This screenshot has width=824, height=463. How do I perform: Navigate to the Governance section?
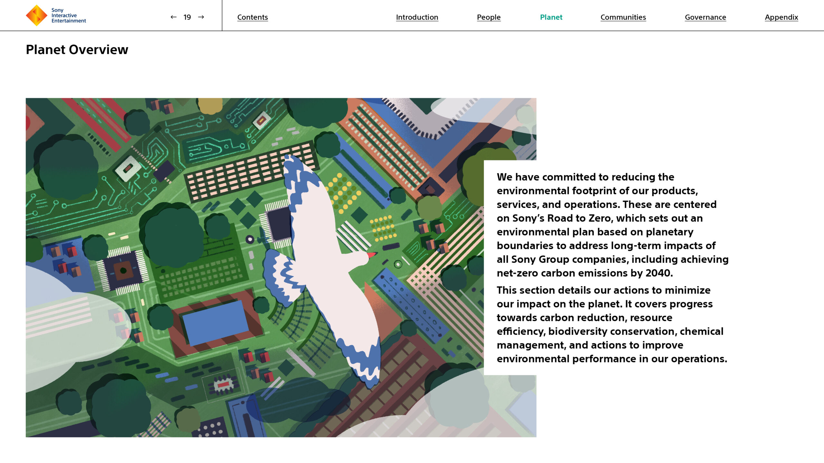pyautogui.click(x=705, y=17)
